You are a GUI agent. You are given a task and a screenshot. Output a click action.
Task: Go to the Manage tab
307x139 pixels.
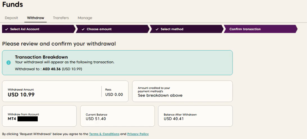click(x=85, y=18)
